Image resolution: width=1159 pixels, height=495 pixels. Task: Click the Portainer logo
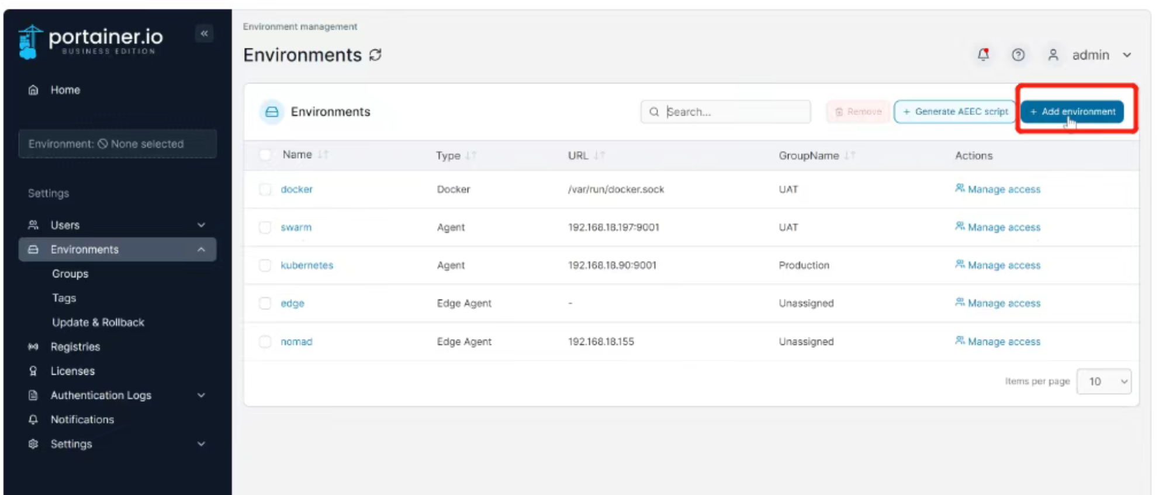(x=91, y=41)
